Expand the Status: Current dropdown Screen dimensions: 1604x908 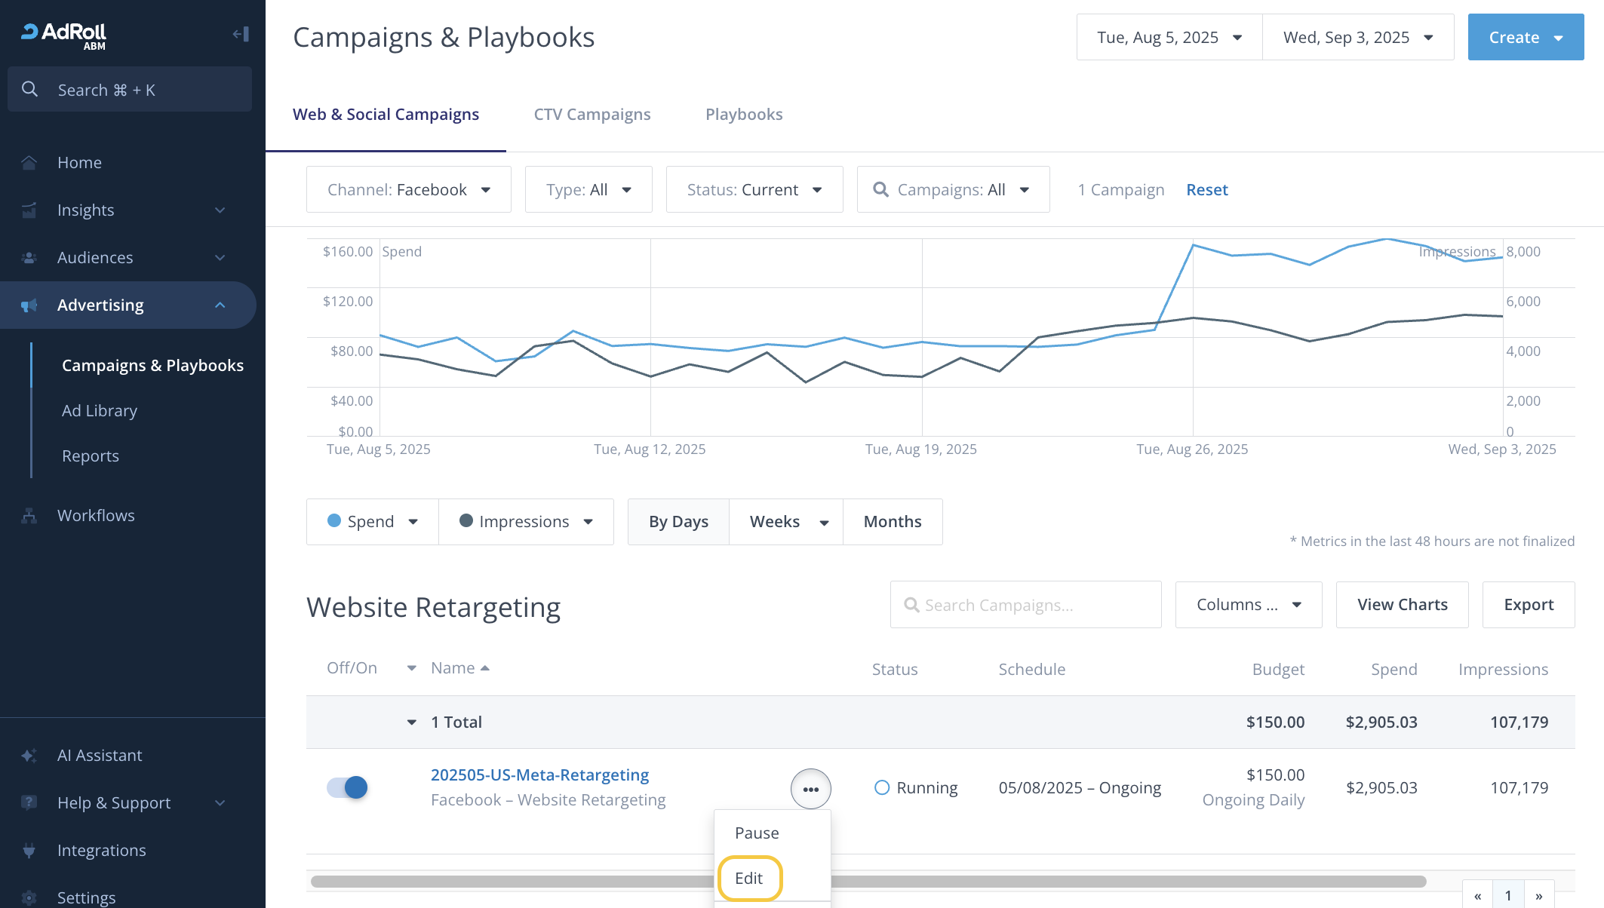click(754, 190)
